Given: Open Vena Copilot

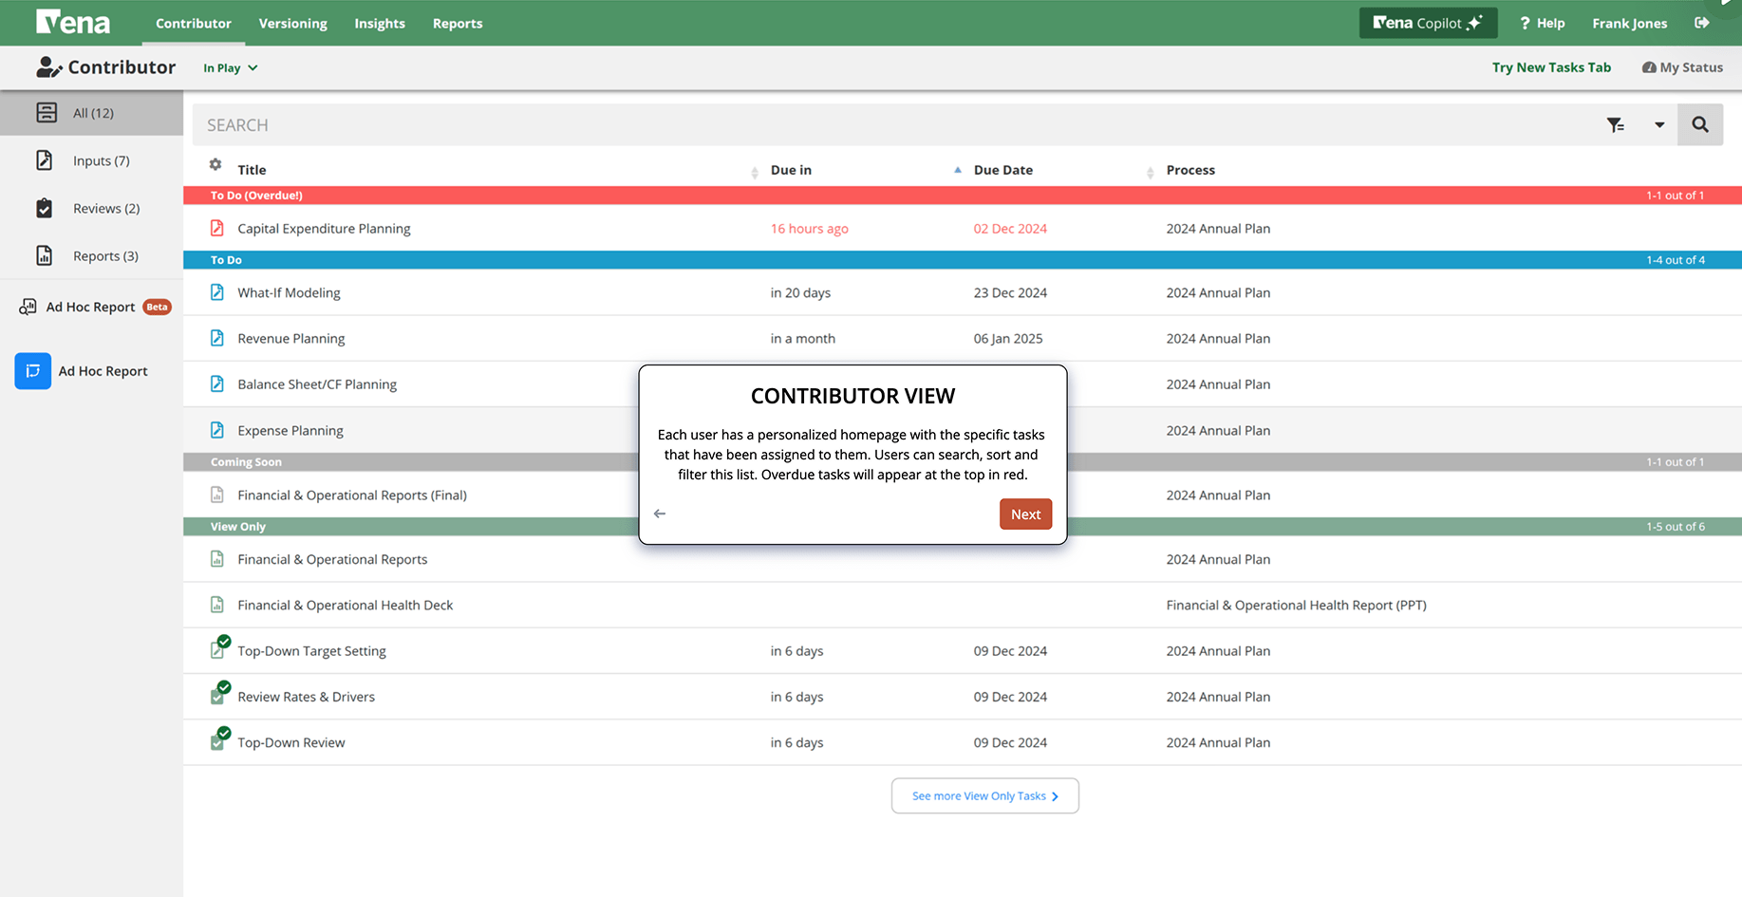Looking at the screenshot, I should tap(1427, 23).
